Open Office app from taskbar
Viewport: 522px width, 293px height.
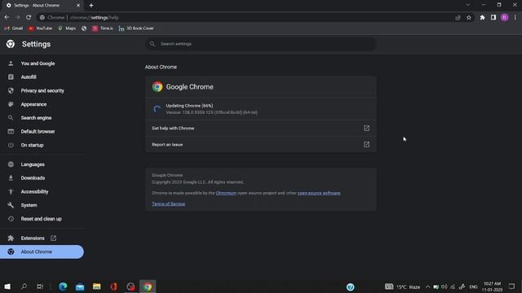(x=114, y=286)
